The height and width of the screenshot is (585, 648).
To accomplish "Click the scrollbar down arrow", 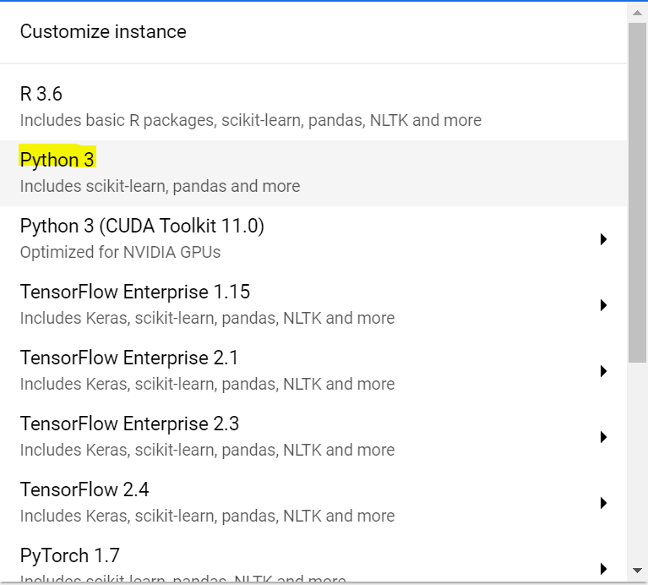I will coord(637,571).
